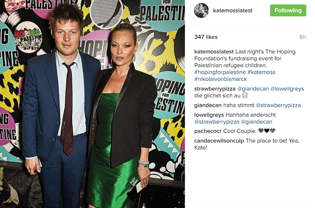Toggle the green Following button
This screenshot has width=315, height=208.
coord(288,10)
